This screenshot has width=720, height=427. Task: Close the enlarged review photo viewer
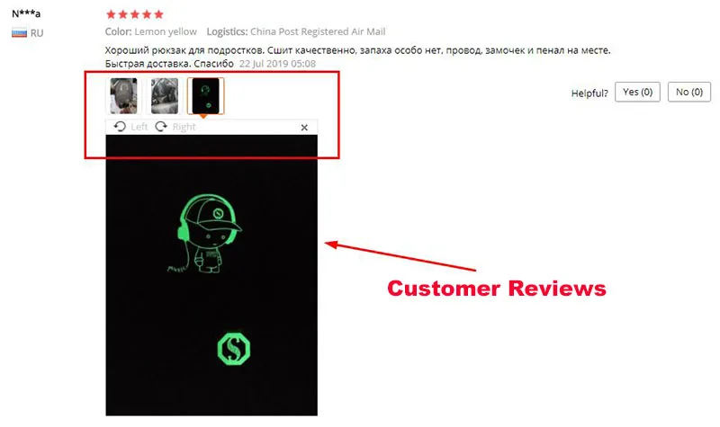pos(304,128)
